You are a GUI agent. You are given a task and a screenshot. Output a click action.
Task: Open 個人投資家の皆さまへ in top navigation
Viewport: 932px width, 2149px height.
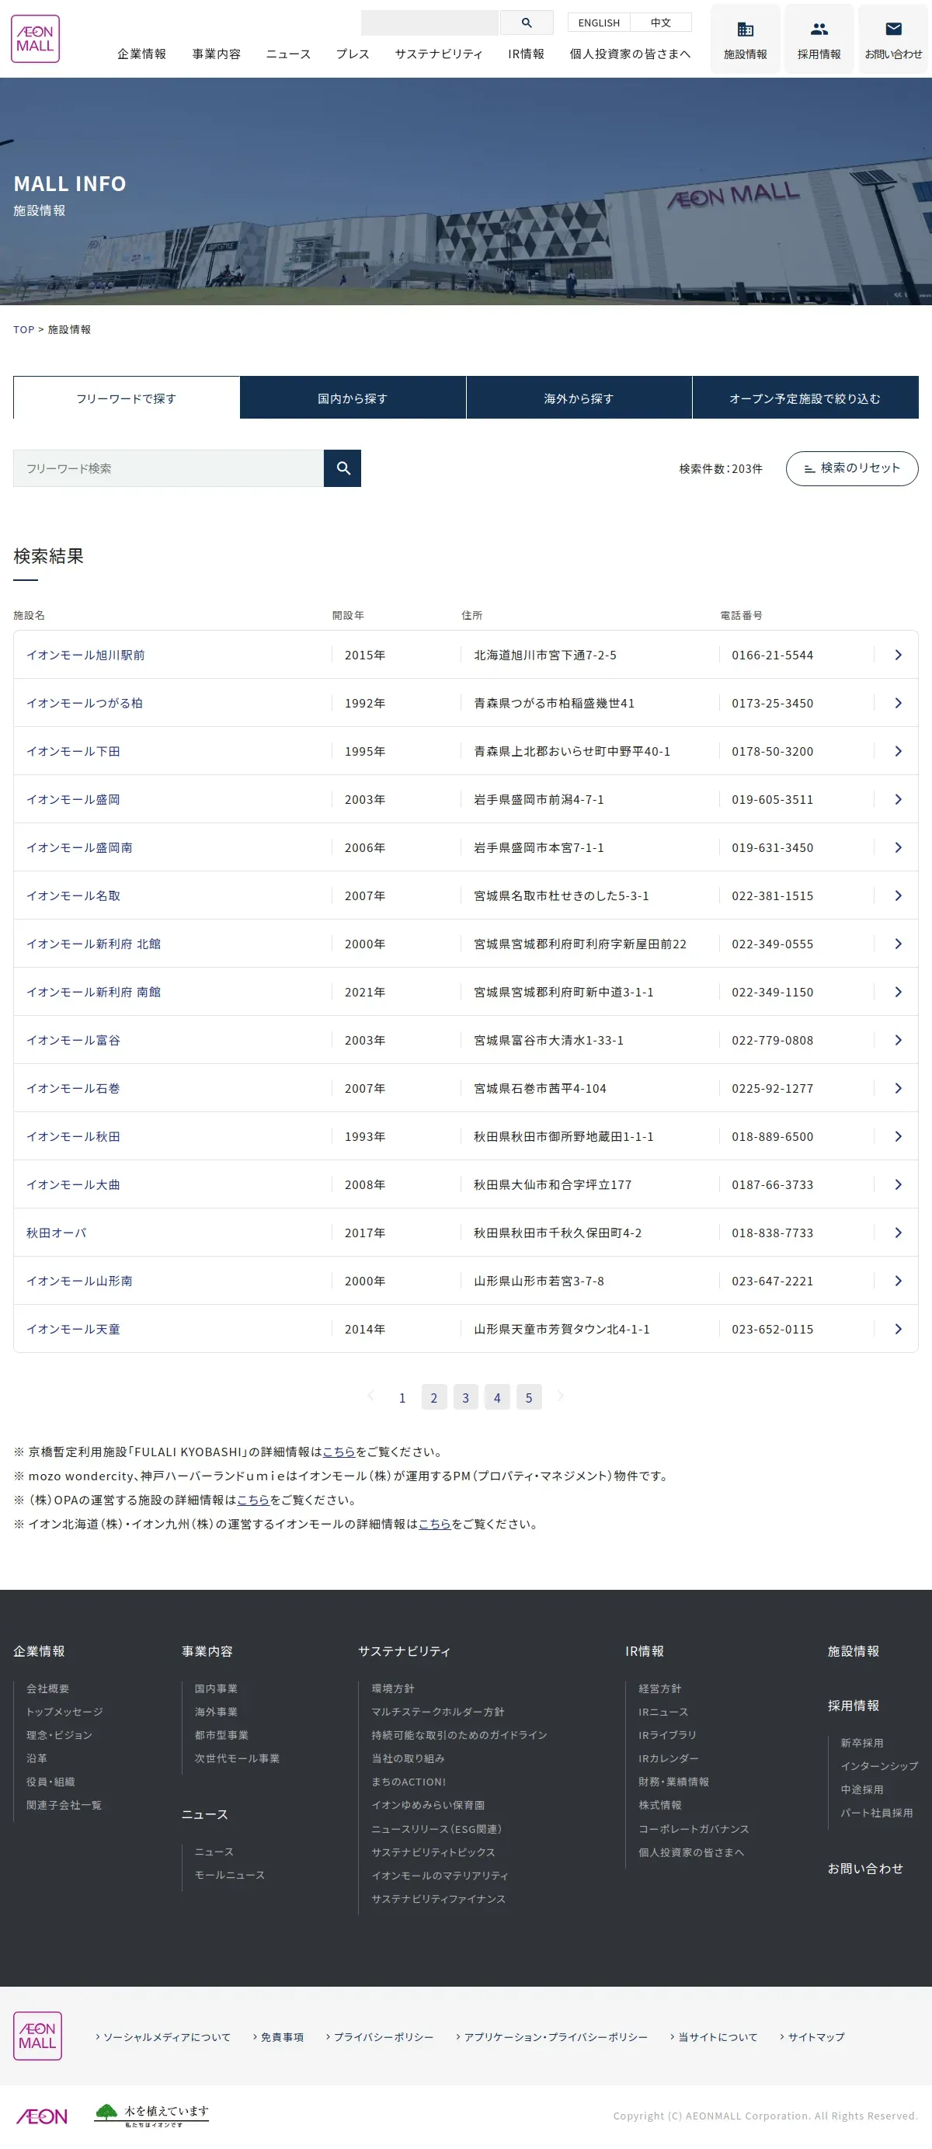(630, 54)
